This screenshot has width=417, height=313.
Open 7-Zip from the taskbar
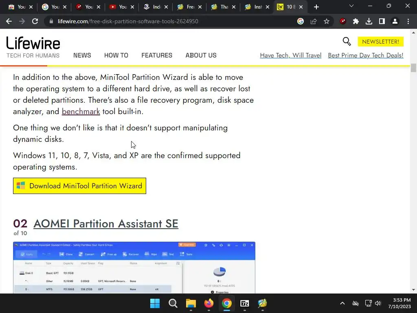[x=244, y=303]
